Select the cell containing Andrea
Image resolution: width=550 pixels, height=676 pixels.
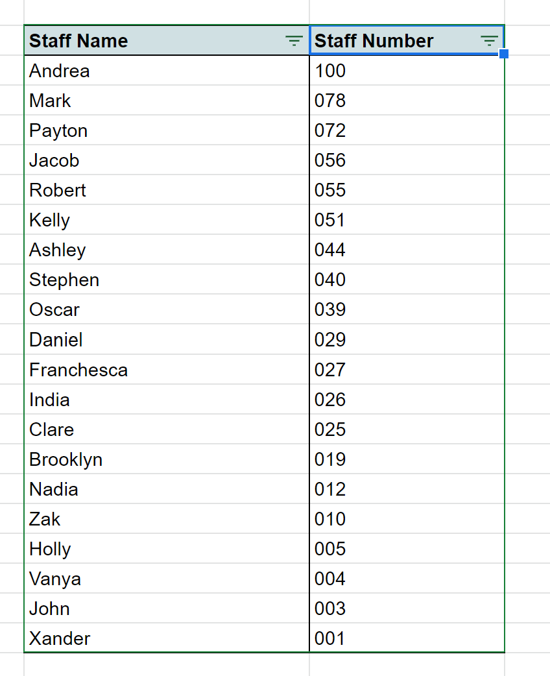pos(167,70)
